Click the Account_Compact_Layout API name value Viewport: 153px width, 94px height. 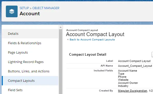(135, 66)
